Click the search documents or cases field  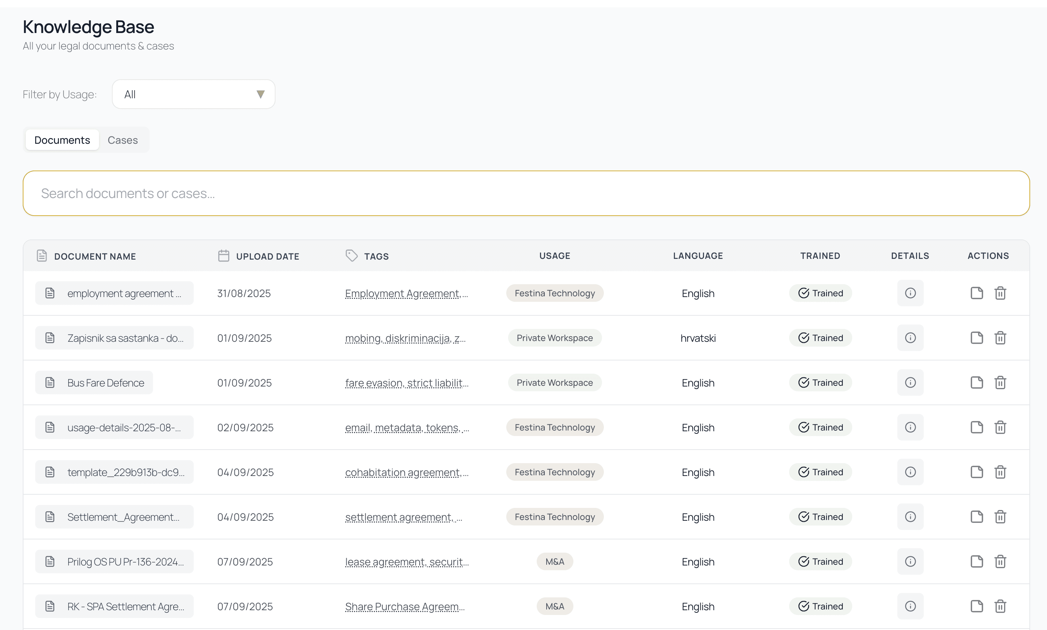[526, 194]
